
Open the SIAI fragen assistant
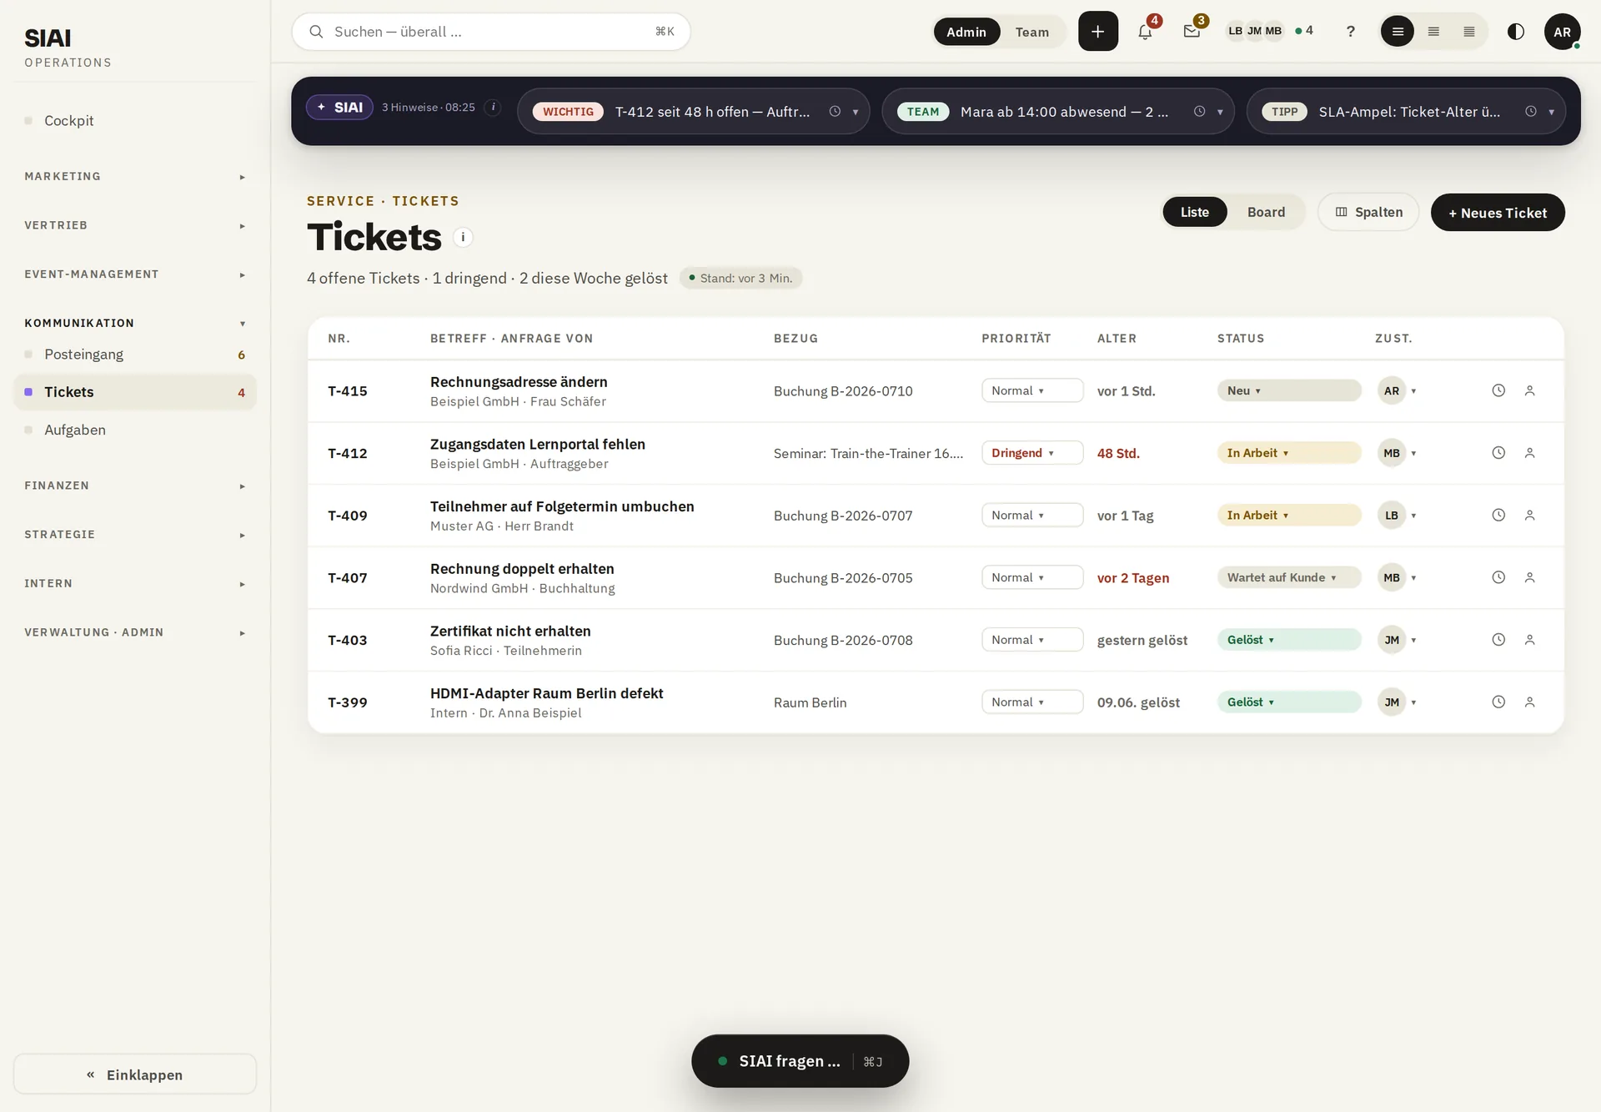[x=800, y=1061]
